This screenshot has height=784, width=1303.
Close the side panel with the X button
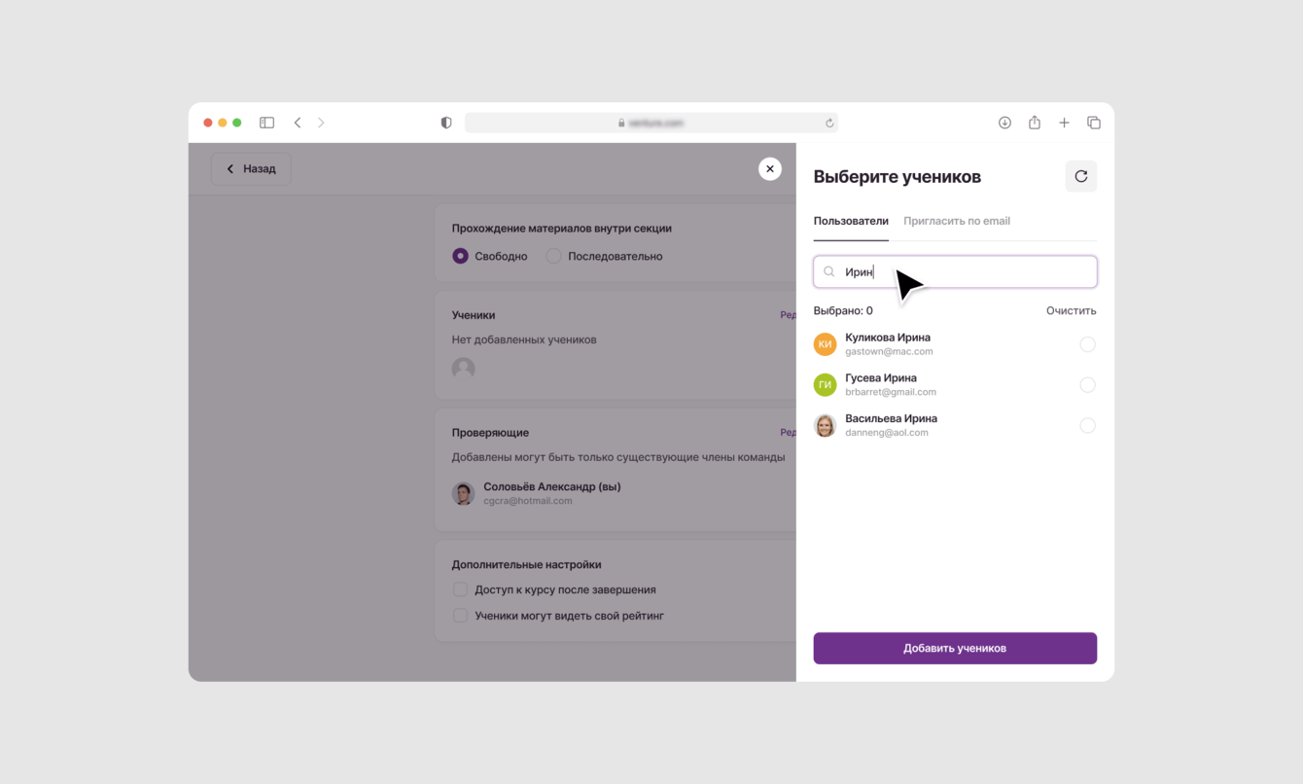coord(769,168)
